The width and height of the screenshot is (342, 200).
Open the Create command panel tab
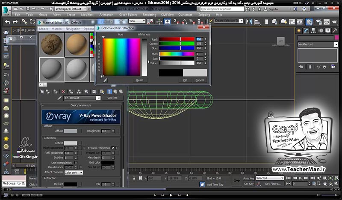(299, 30)
